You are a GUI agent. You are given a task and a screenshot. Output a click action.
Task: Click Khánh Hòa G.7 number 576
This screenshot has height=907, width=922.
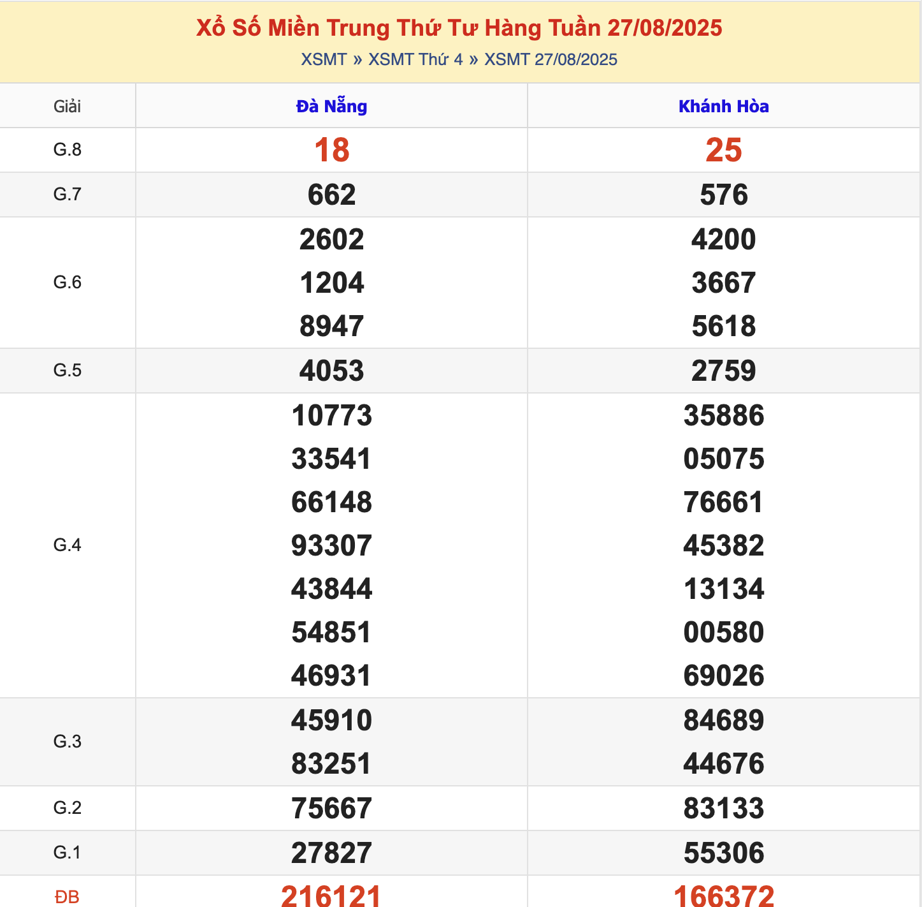point(724,195)
